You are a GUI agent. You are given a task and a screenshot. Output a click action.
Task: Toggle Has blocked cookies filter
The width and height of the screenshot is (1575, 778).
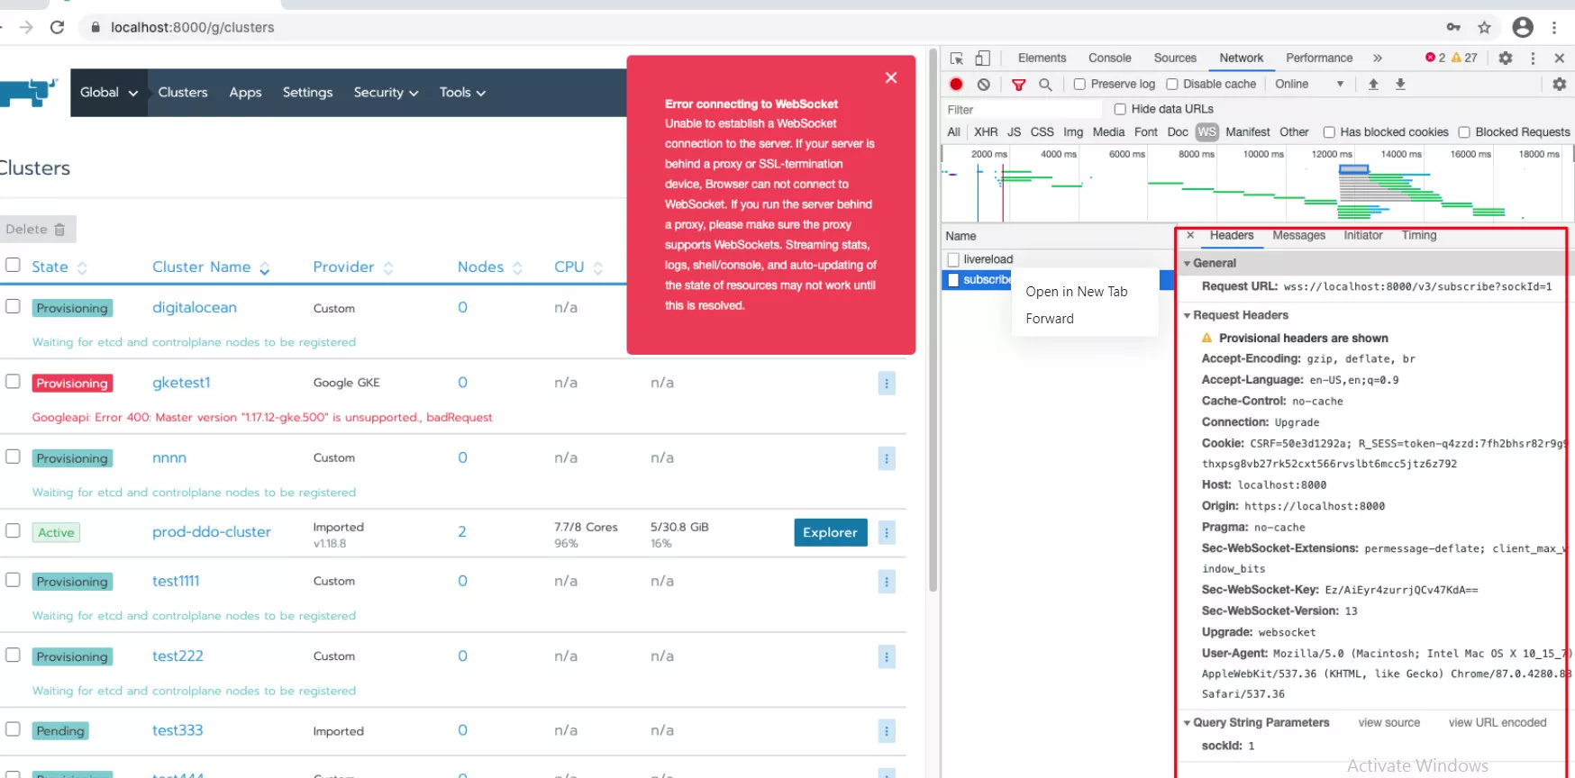tap(1329, 132)
